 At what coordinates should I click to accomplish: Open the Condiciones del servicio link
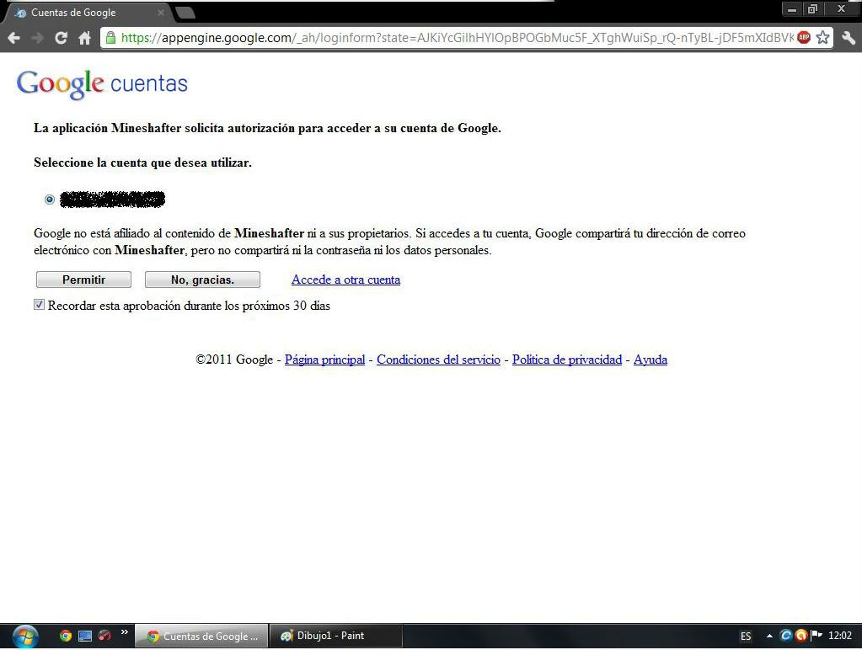click(x=438, y=360)
